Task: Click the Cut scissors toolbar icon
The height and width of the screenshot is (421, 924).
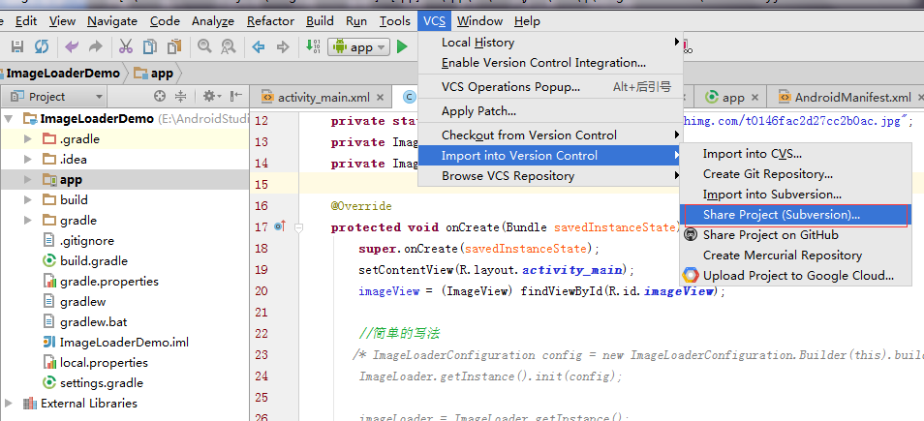Action: [126, 46]
